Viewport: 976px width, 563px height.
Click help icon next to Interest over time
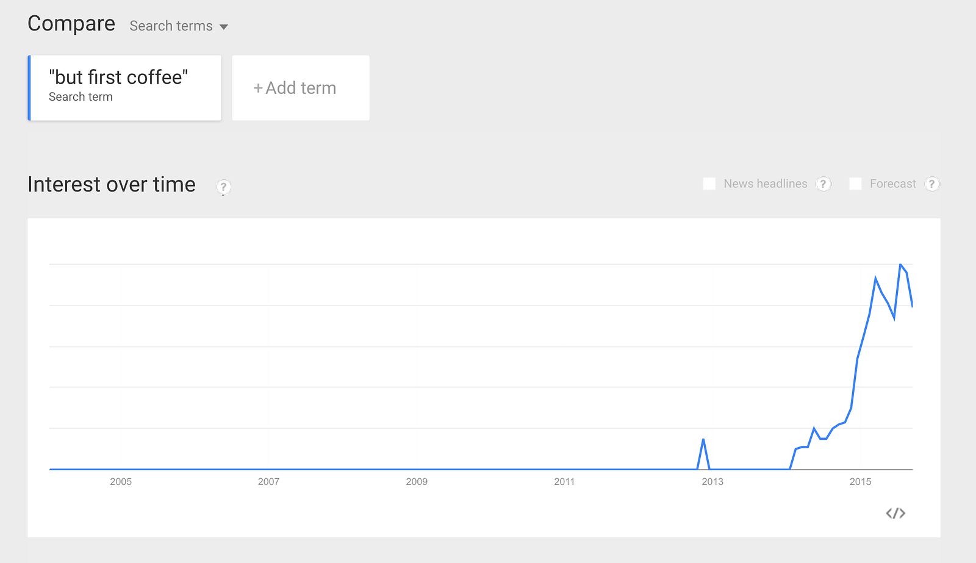223,187
